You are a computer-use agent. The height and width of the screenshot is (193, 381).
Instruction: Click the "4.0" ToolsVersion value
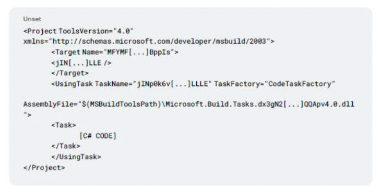[x=124, y=31]
